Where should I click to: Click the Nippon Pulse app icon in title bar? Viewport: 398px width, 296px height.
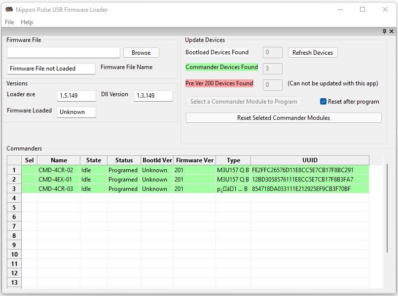[9, 10]
